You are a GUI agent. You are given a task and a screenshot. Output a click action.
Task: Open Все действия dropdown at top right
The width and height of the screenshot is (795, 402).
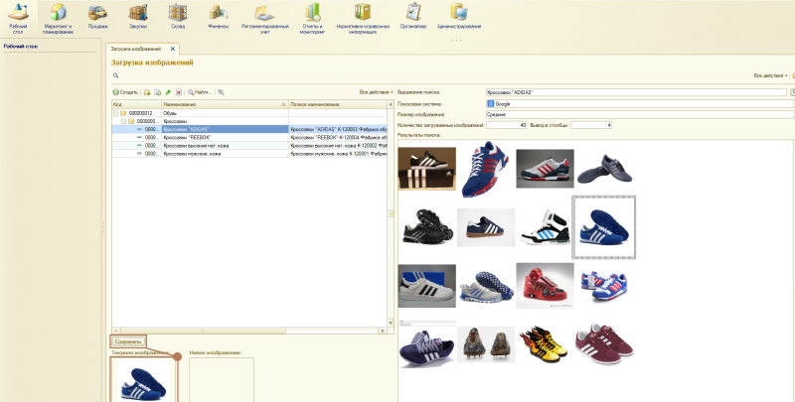[x=771, y=75]
